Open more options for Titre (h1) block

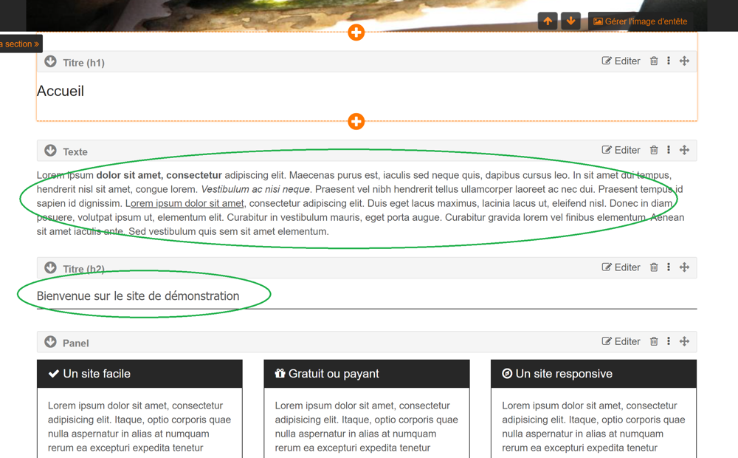669,61
